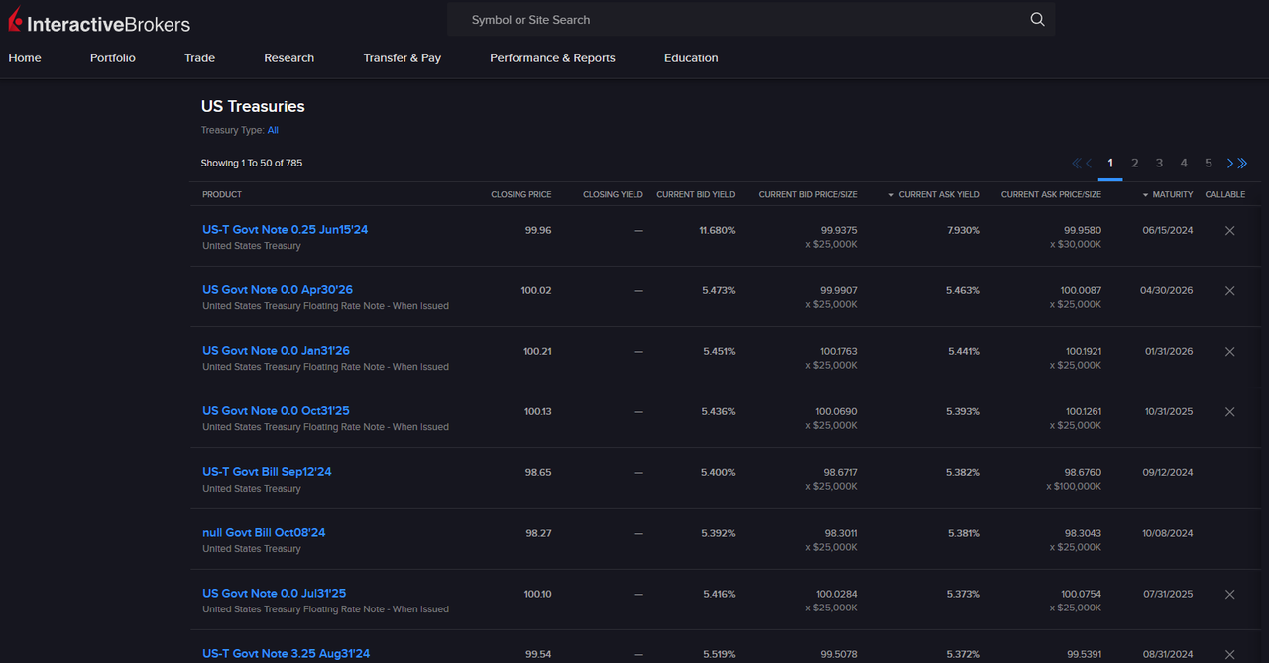Open the Home menu
The width and height of the screenshot is (1269, 663).
tap(25, 58)
